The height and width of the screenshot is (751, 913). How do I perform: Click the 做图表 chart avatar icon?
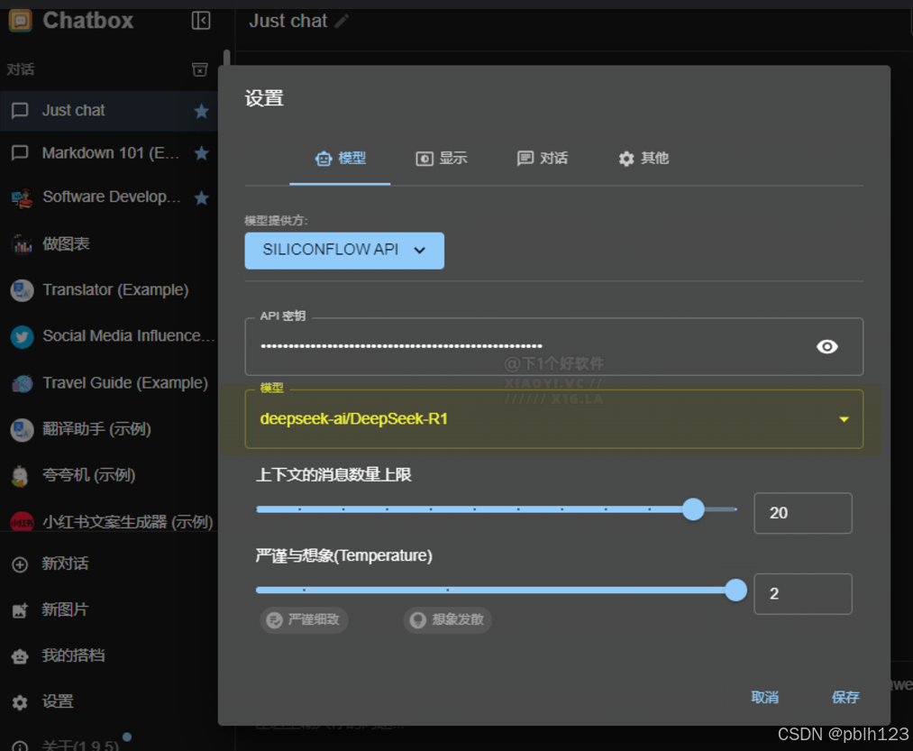click(23, 244)
